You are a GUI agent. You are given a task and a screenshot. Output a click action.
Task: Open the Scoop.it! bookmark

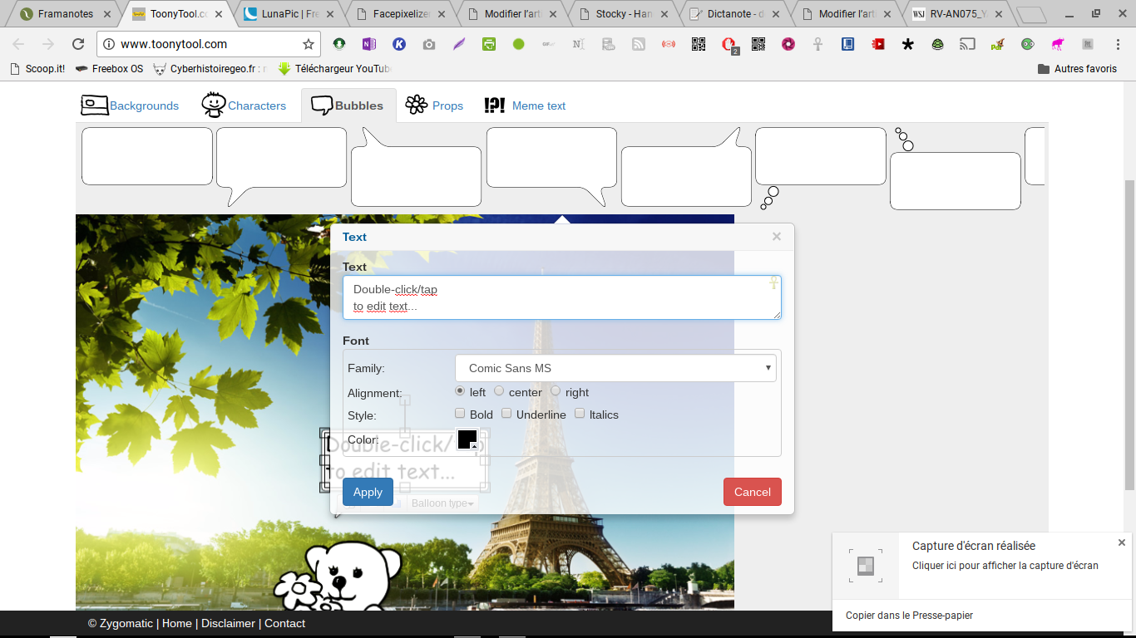pyautogui.click(x=37, y=69)
